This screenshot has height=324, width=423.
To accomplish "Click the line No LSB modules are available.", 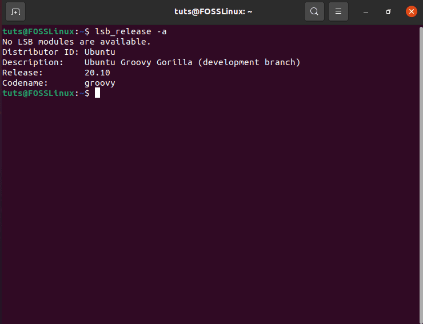I will (x=77, y=42).
